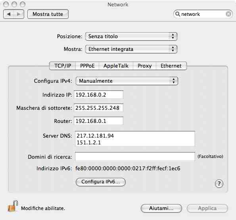Switch to the PPPoE tab
Viewport: 236px width, 220px height.
[x=87, y=66]
